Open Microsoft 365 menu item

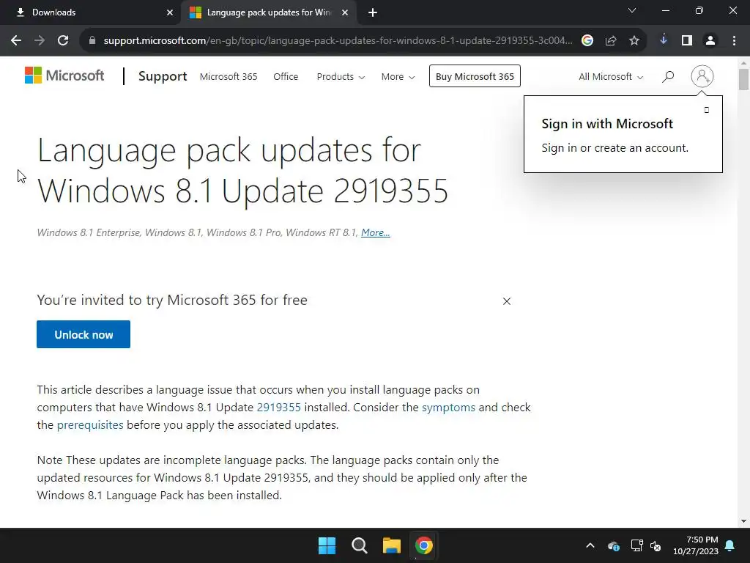[229, 76]
